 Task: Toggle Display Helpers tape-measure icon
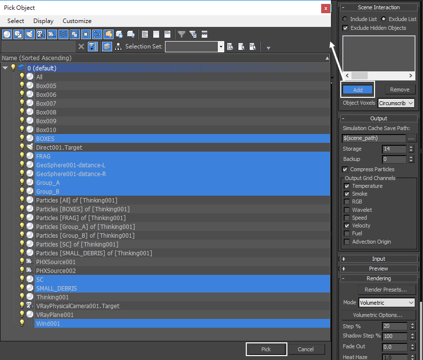click(x=52, y=34)
